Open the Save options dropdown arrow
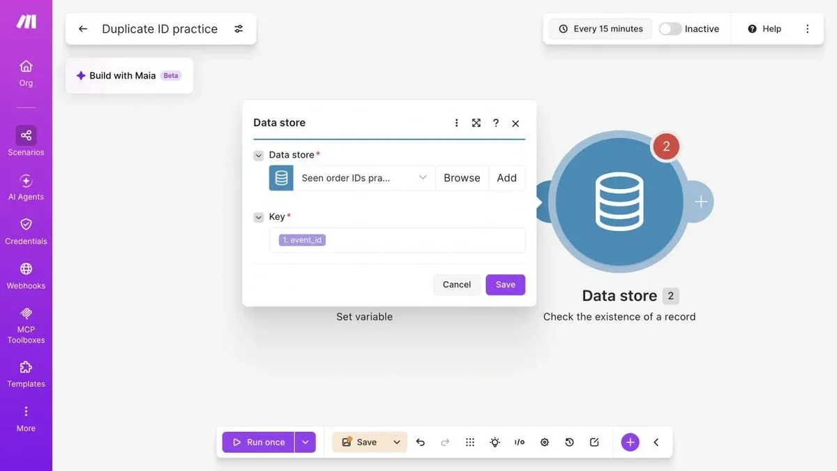This screenshot has width=837, height=471. (397, 442)
